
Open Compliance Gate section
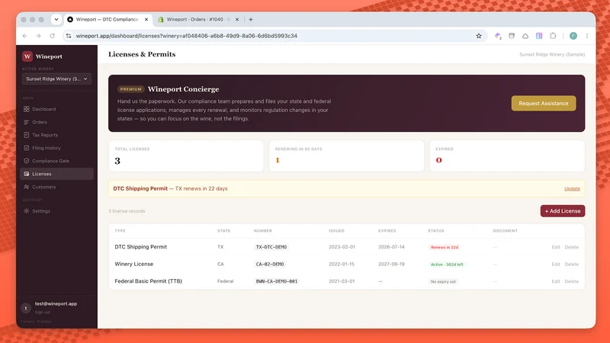click(x=50, y=161)
